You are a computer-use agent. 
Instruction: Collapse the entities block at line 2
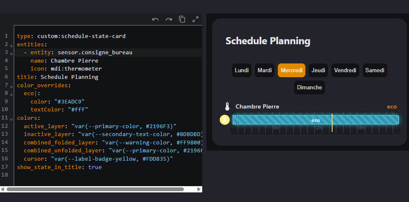tap(11, 45)
